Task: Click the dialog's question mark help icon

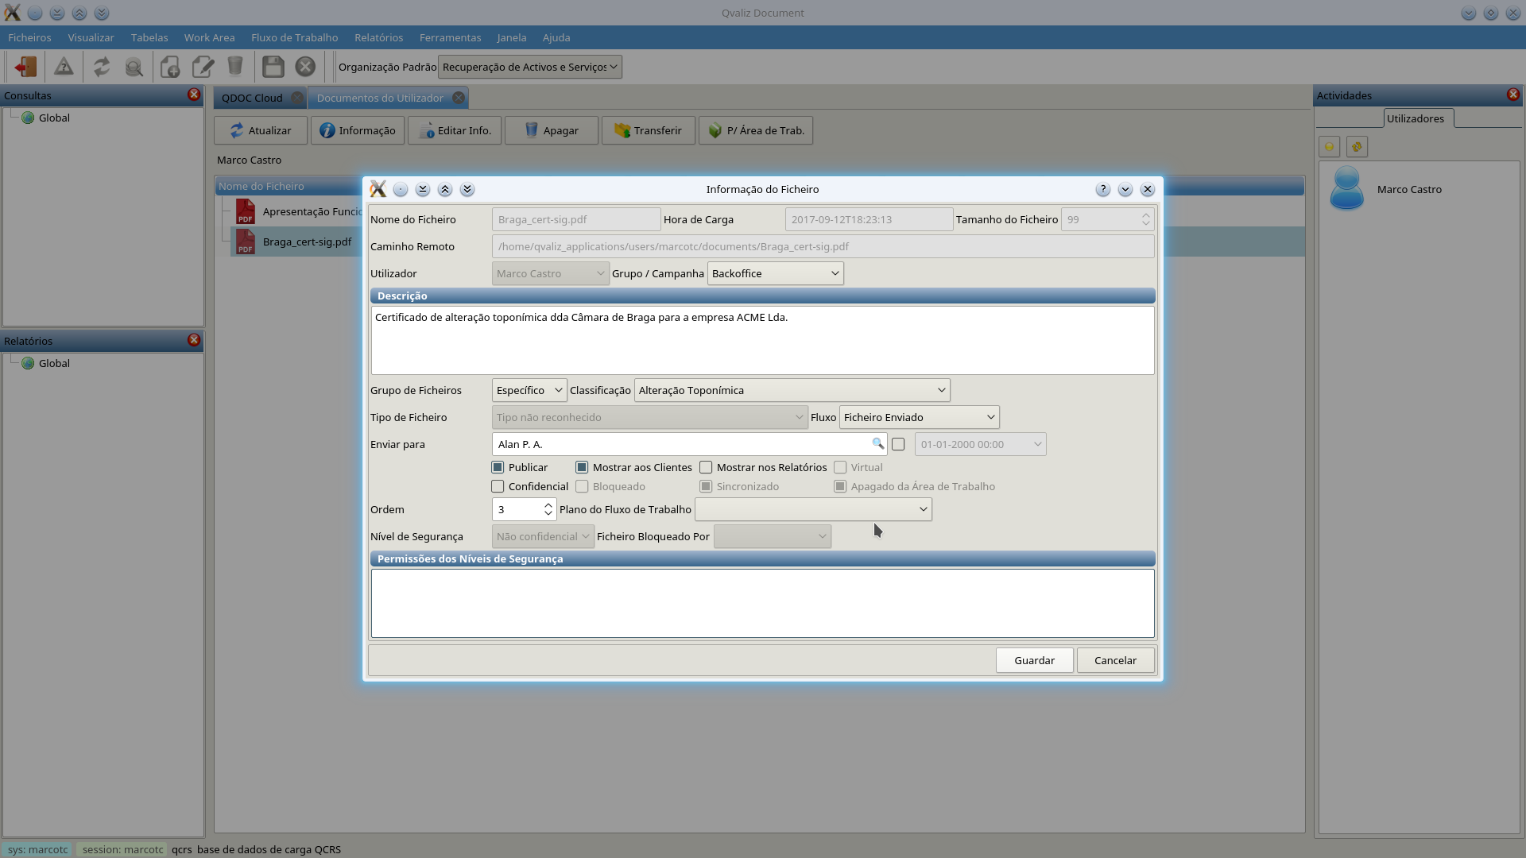Action: pos(1102,189)
